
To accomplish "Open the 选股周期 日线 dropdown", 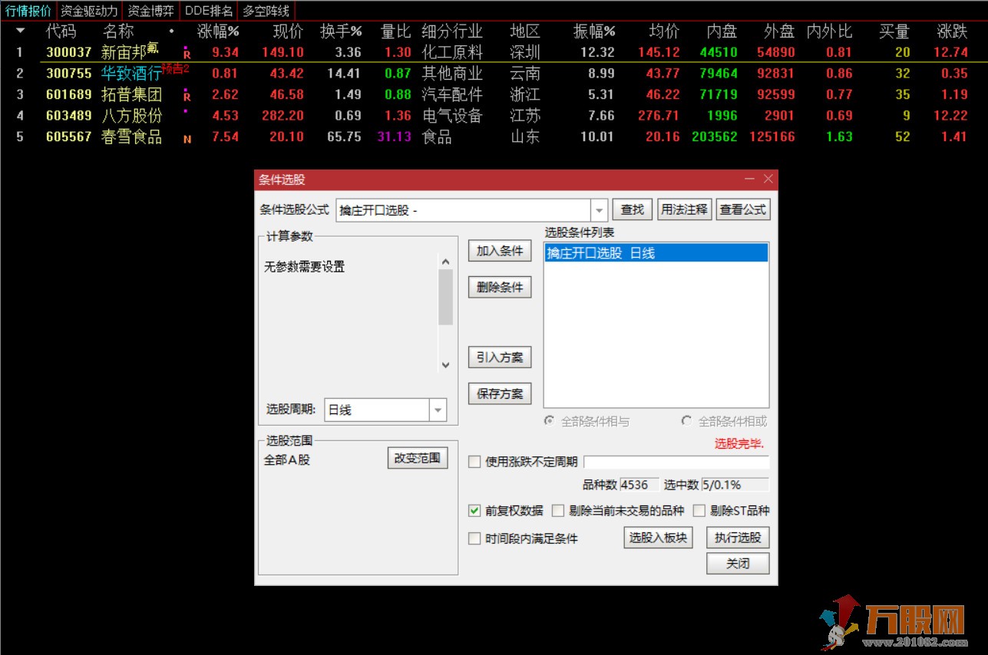I will [x=438, y=410].
